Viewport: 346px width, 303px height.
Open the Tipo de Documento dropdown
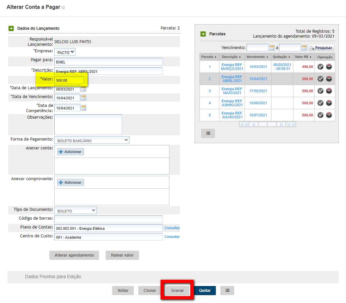point(76,210)
